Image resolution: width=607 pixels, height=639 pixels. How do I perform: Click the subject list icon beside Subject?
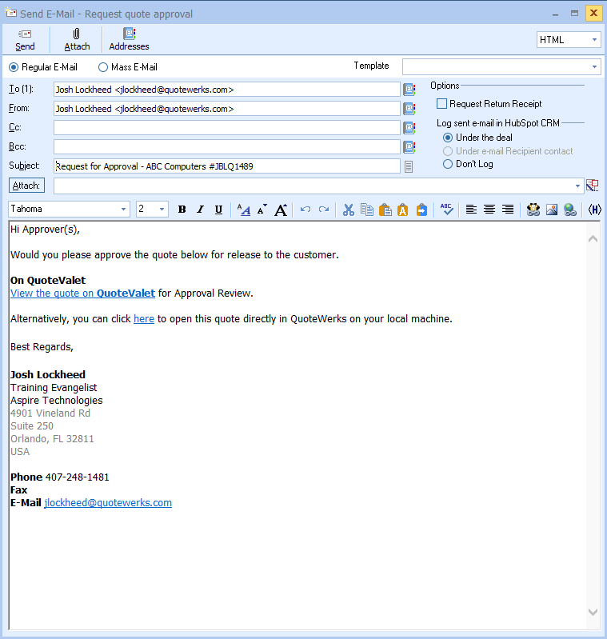tap(409, 166)
